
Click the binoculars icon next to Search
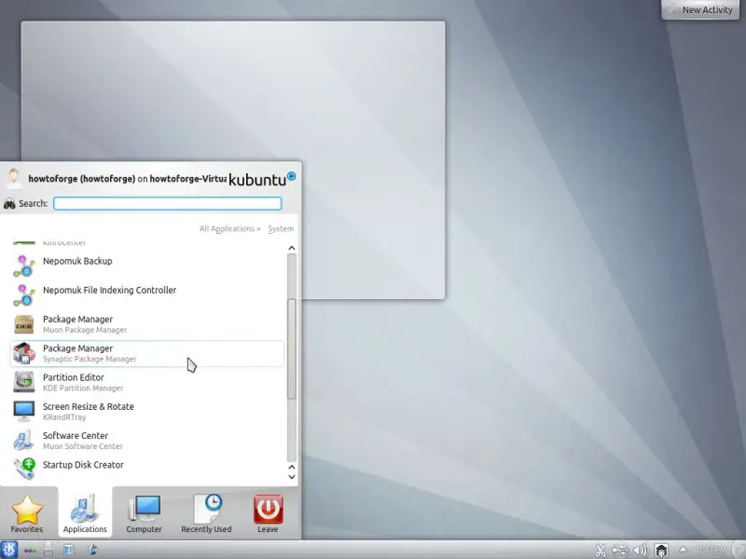pos(9,204)
